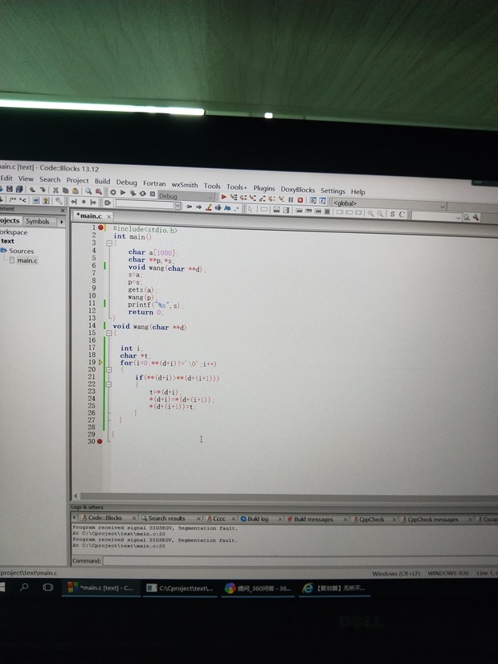
Task: Switch to the Symbols panel tab
Action: (37, 221)
